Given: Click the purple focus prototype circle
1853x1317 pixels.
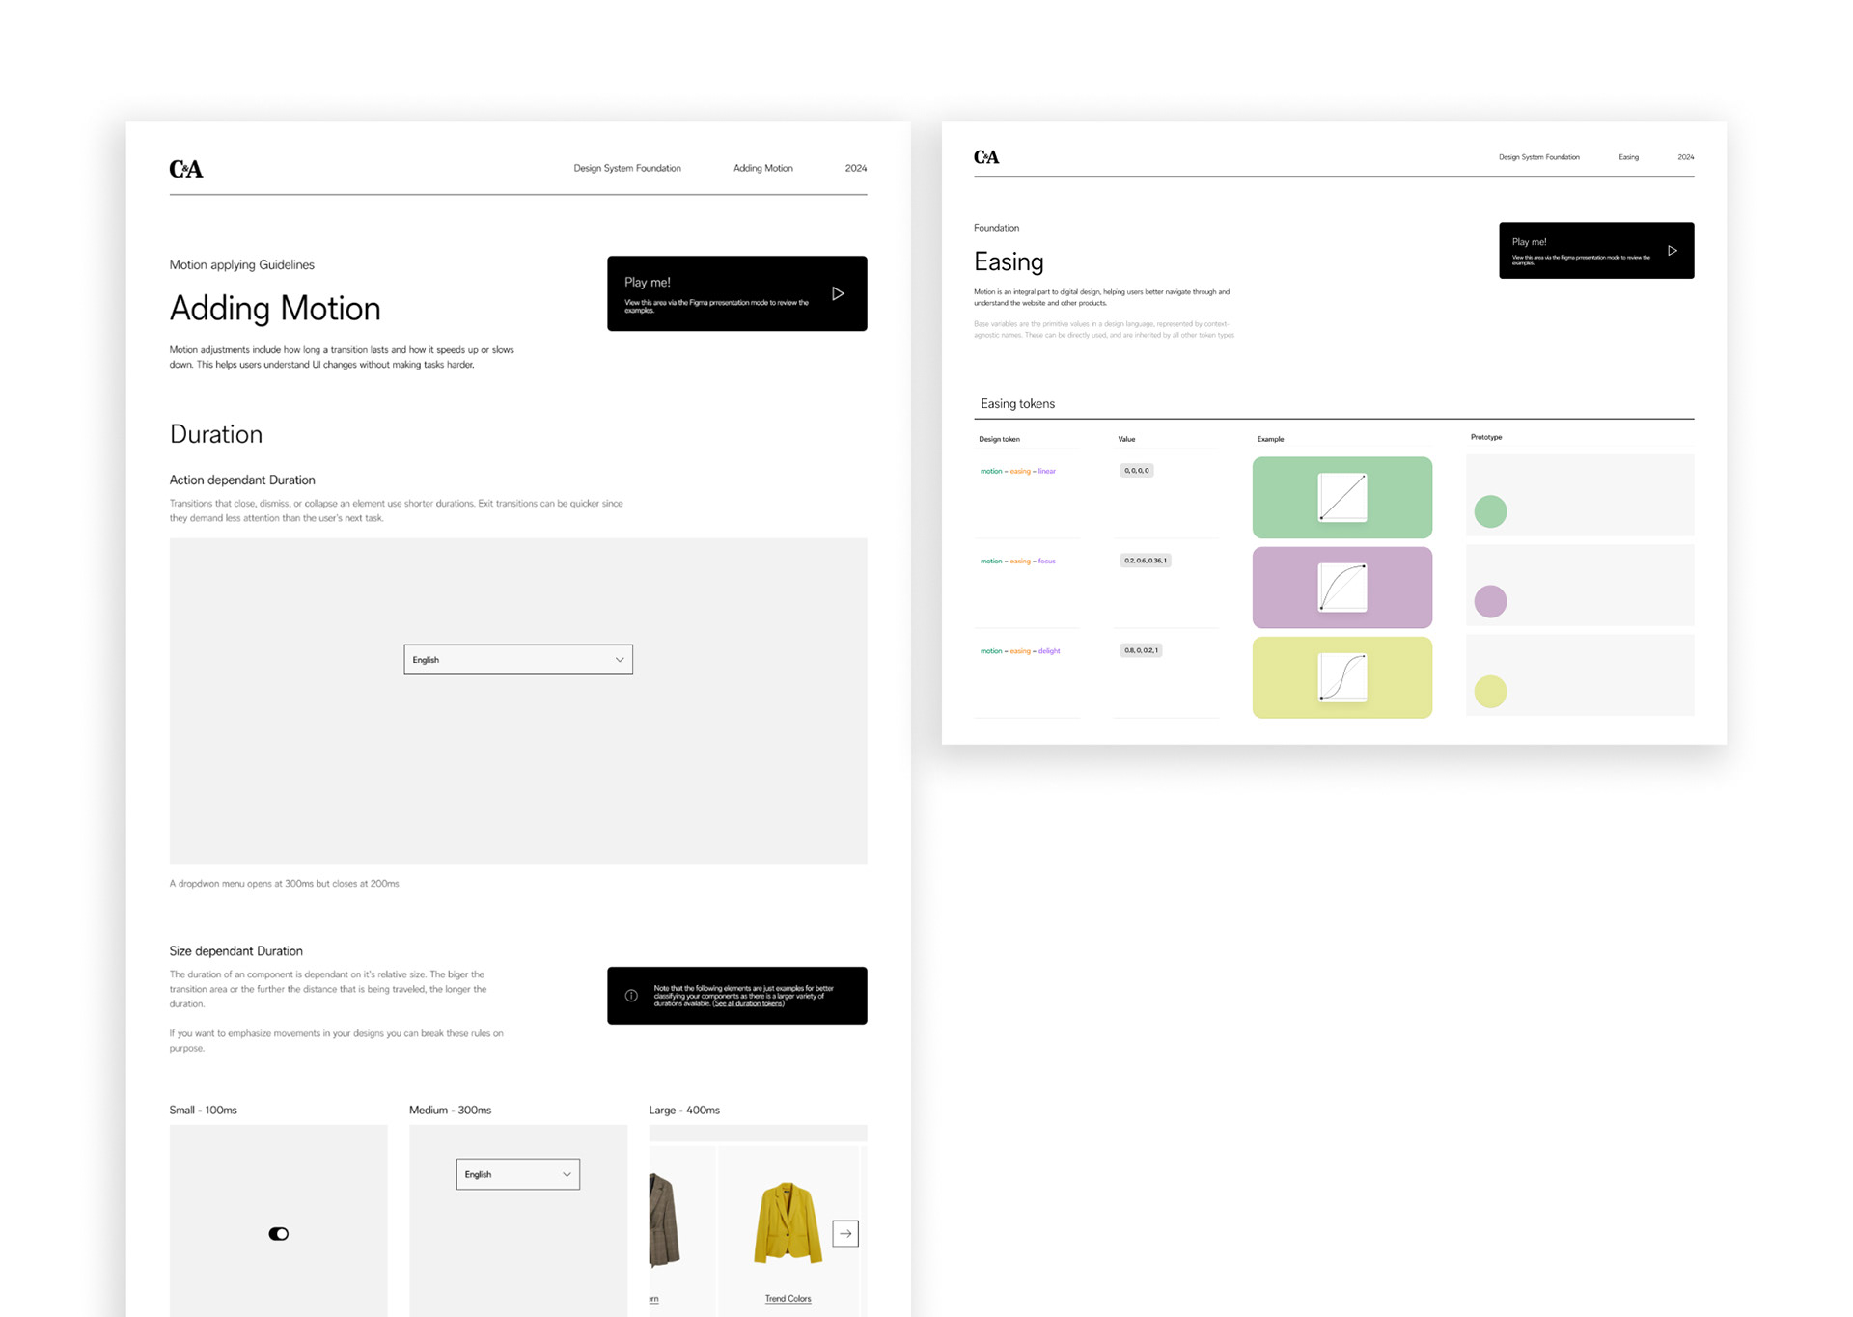Looking at the screenshot, I should tap(1490, 601).
